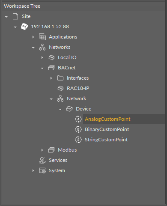
Task: Click the Networks topology icon
Action: click(x=42, y=47)
